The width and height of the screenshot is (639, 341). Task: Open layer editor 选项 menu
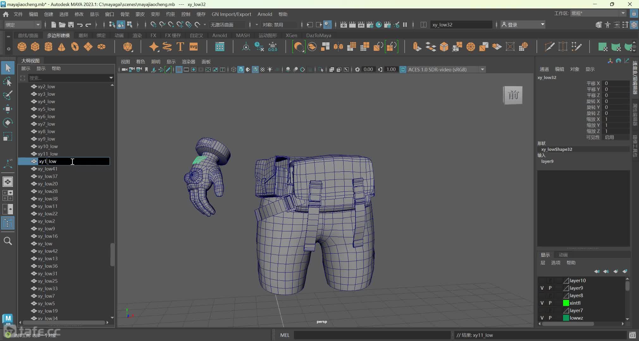pos(556,263)
